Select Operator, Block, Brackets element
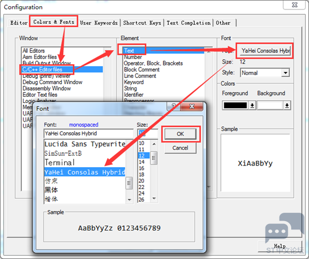 153,63
